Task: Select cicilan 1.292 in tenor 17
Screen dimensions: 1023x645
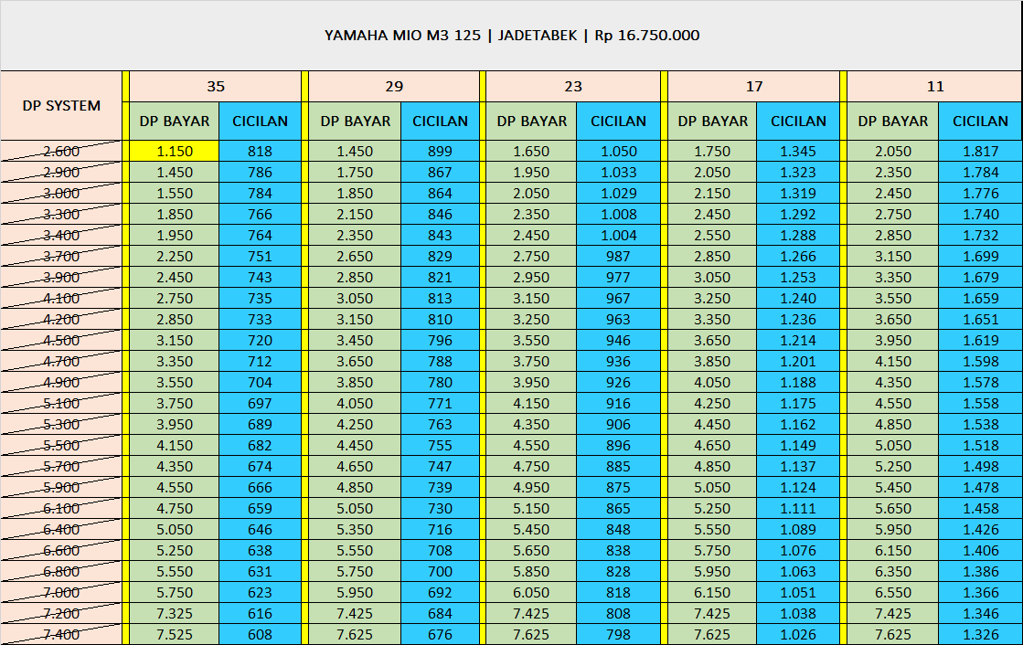Action: [x=798, y=214]
